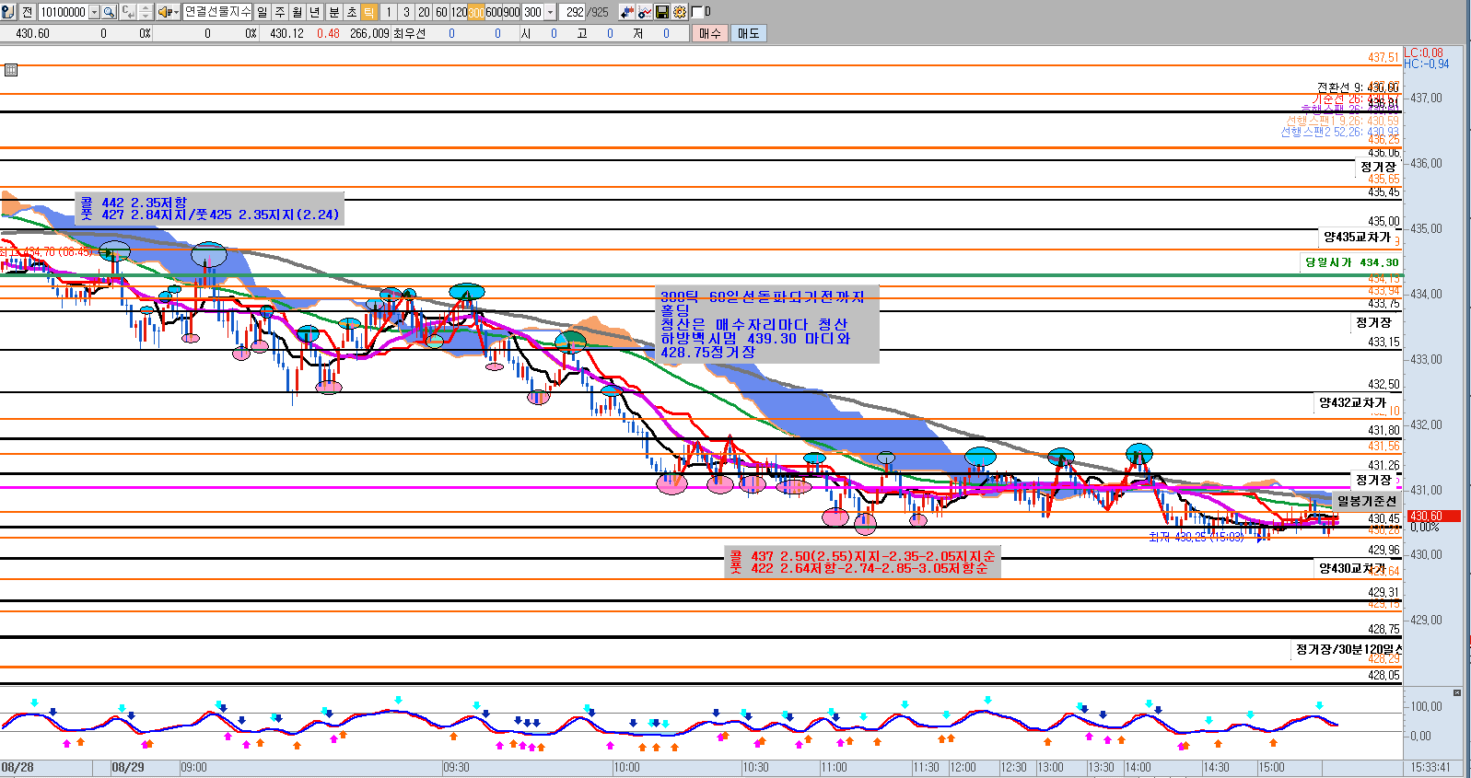Image resolution: width=1471 pixels, height=778 pixels.
Task: Click the magnifier symbol search icon
Action: click(109, 12)
